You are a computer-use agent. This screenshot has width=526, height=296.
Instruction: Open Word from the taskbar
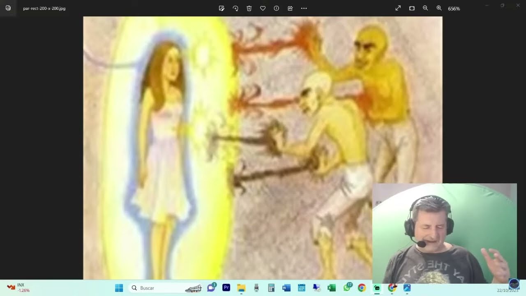tap(286, 288)
